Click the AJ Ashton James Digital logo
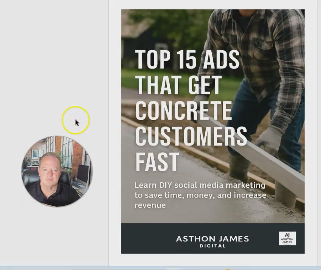 click(x=287, y=238)
